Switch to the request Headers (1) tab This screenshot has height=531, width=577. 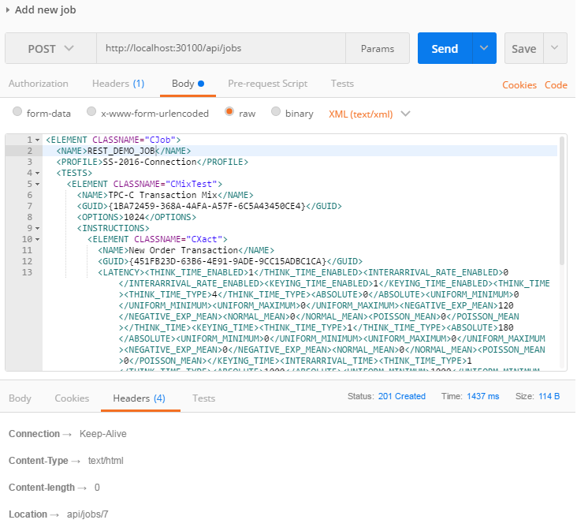[118, 84]
